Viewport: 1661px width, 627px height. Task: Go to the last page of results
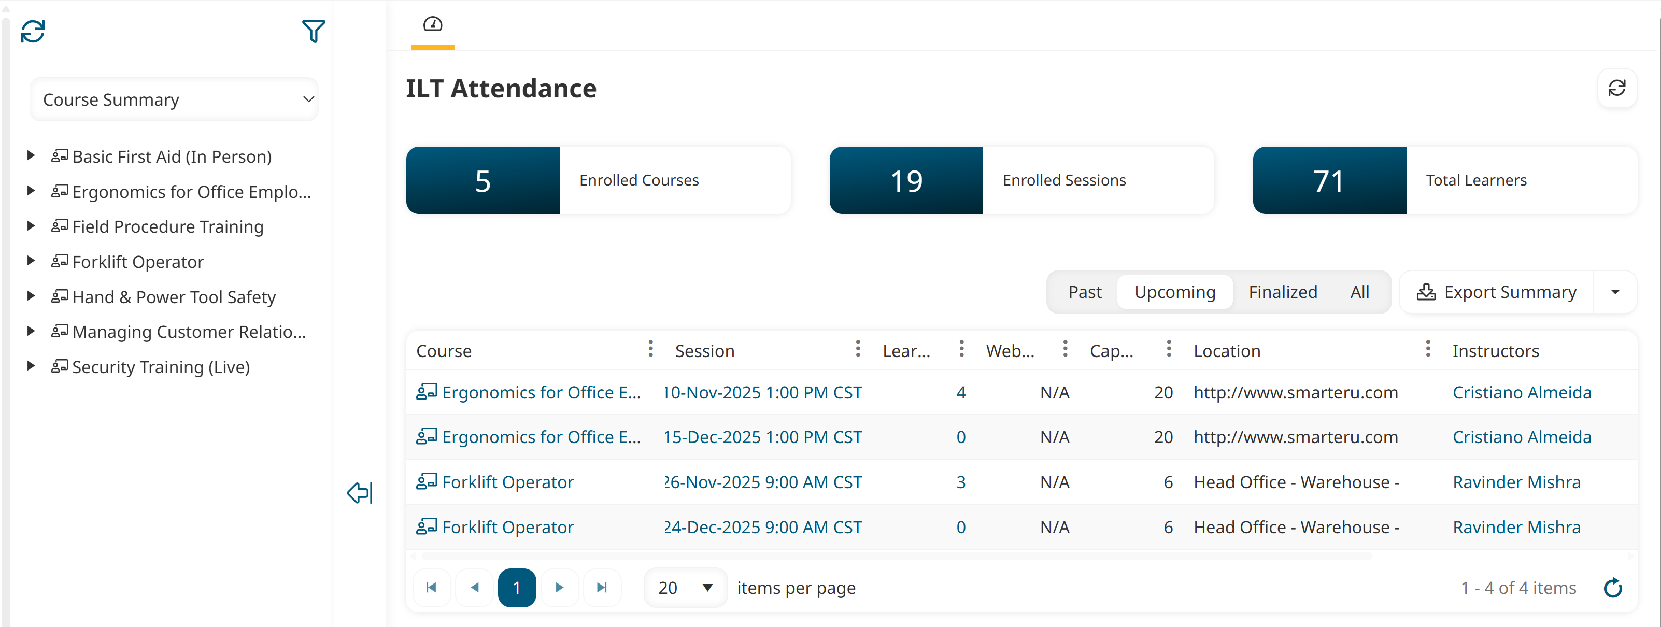pos(602,587)
